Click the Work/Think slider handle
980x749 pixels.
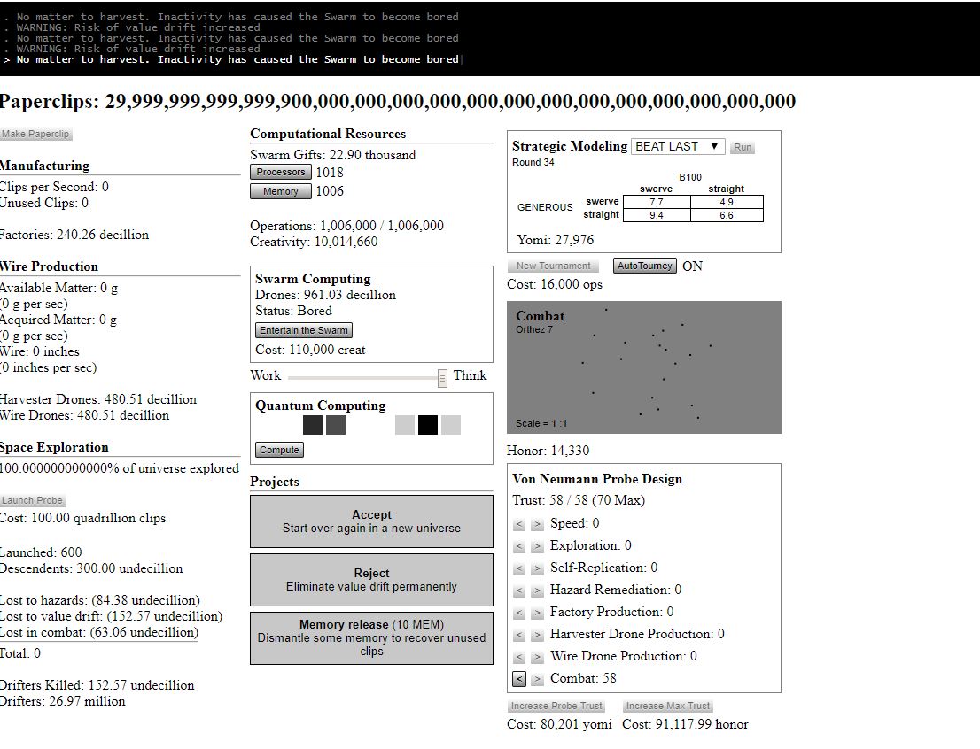coord(442,378)
